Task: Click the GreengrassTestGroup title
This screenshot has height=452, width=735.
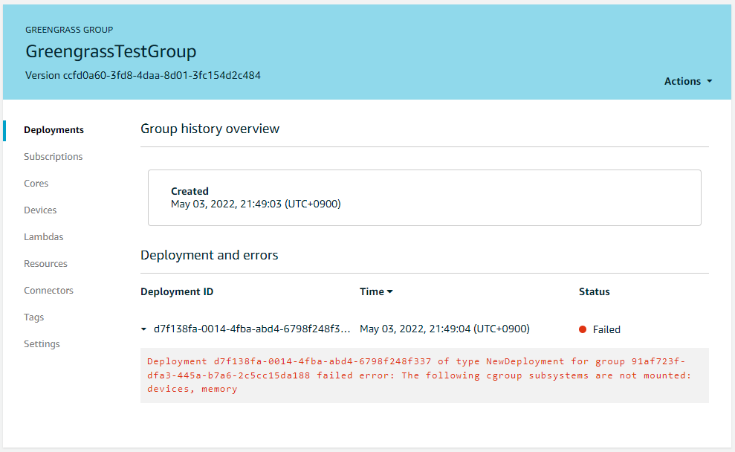Action: [x=111, y=51]
